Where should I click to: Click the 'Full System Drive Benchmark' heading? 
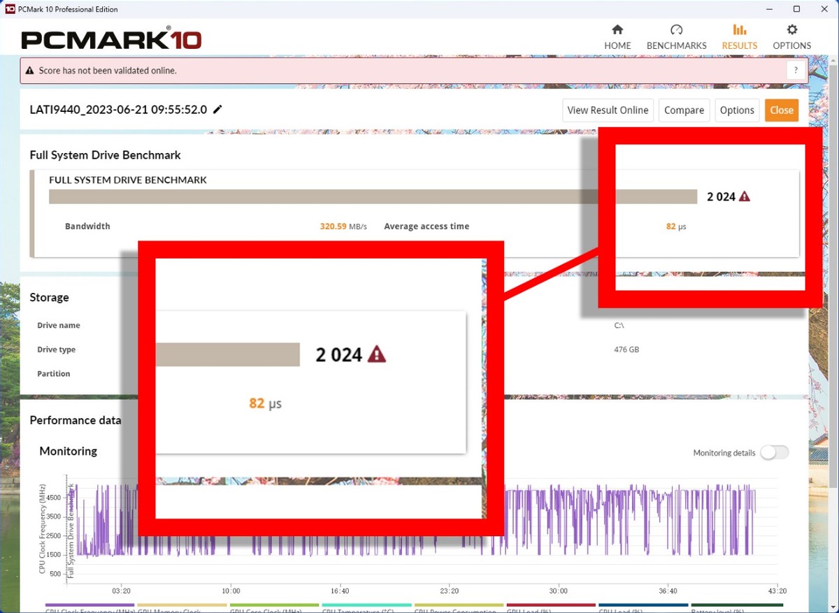pos(106,155)
